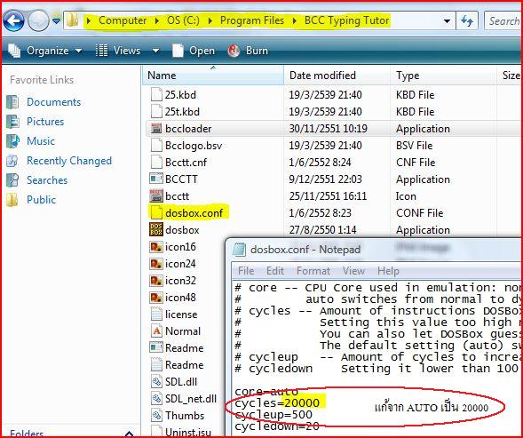Expand arrow after Program Files breadcrumb
523x438 pixels.
point(294,20)
